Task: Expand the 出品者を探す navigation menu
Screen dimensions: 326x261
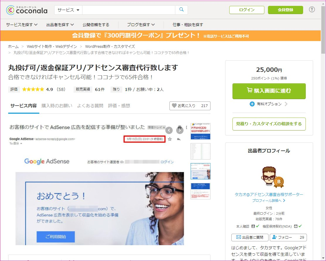Action: pyautogui.click(x=60, y=25)
